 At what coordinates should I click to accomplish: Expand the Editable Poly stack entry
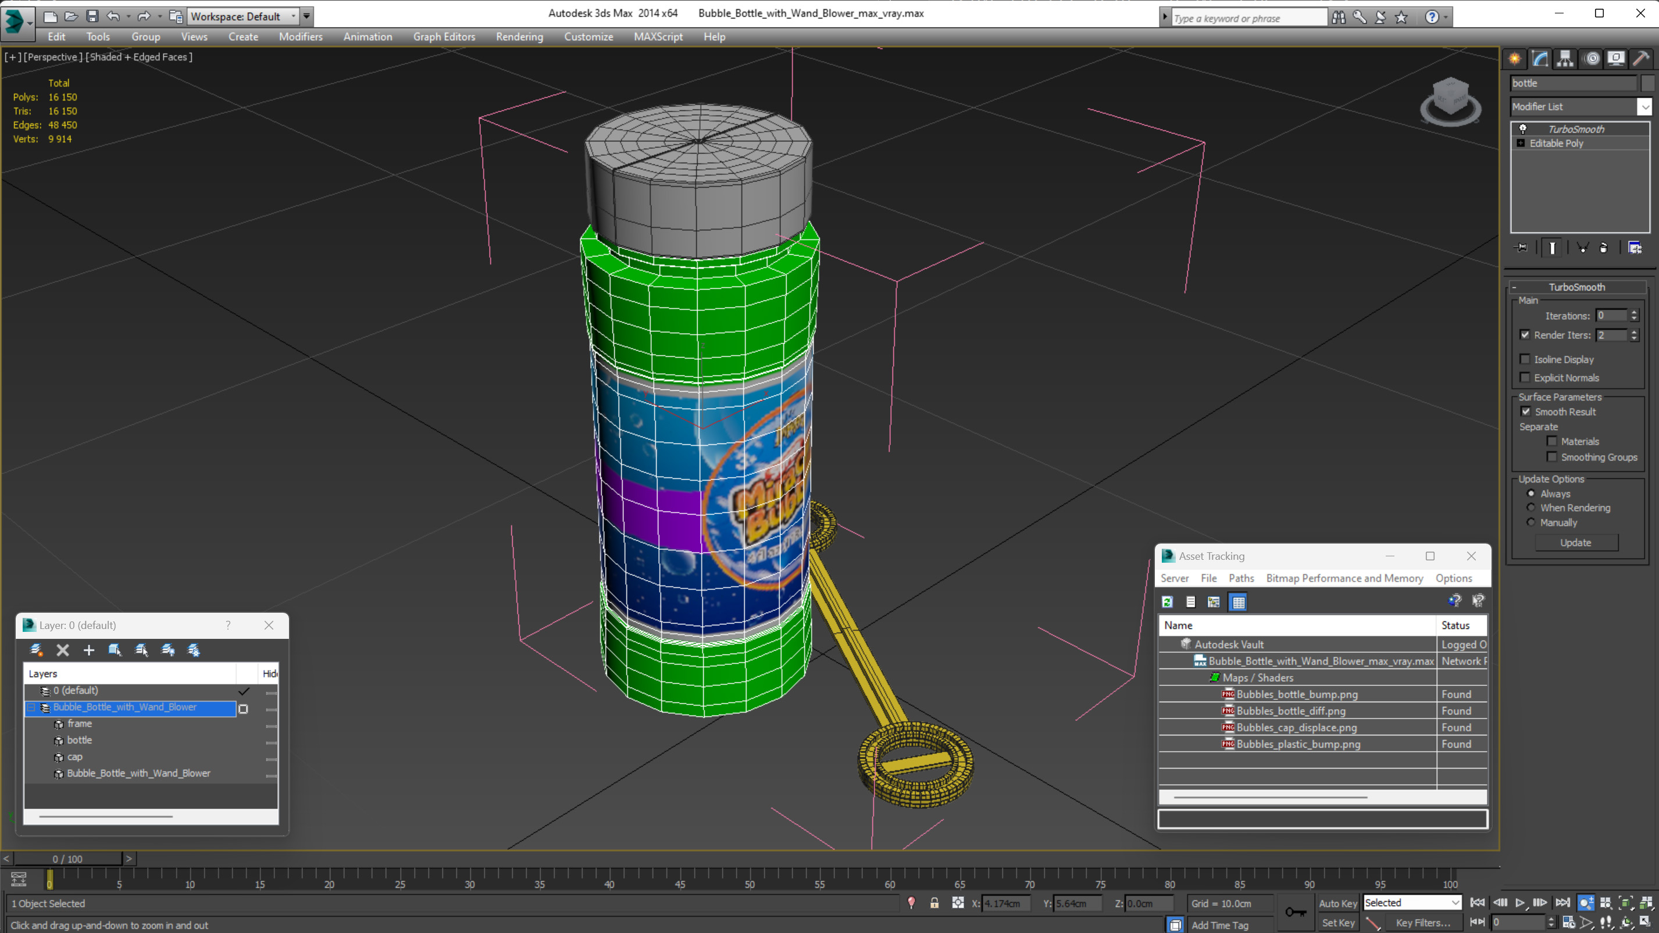(1521, 143)
